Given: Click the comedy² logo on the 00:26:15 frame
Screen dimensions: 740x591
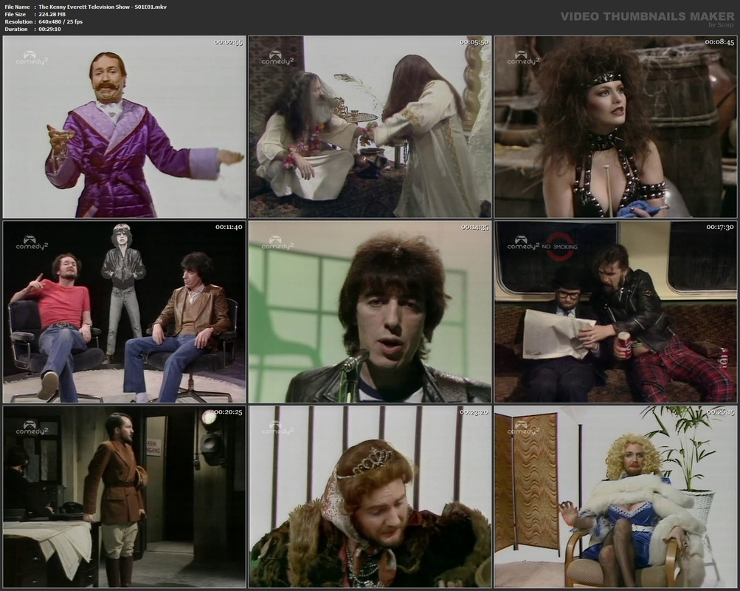Looking at the screenshot, I should [x=523, y=428].
